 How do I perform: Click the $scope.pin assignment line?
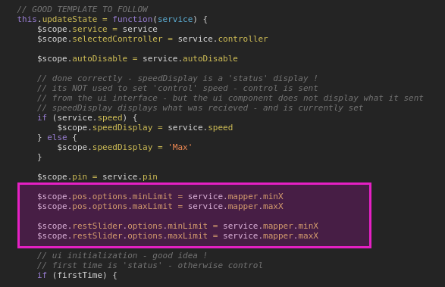pyautogui.click(x=97, y=176)
